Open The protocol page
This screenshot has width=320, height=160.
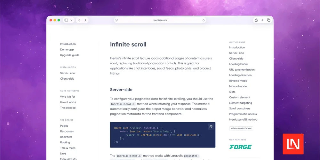point(68,108)
